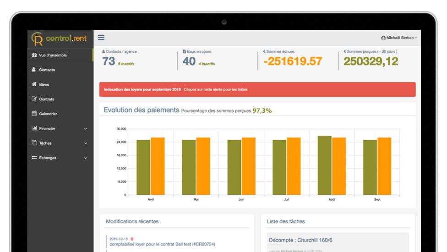Image resolution: width=447 pixels, height=252 pixels.
Task: Expand the Echanges sidebar chevron
Action: coord(86,158)
